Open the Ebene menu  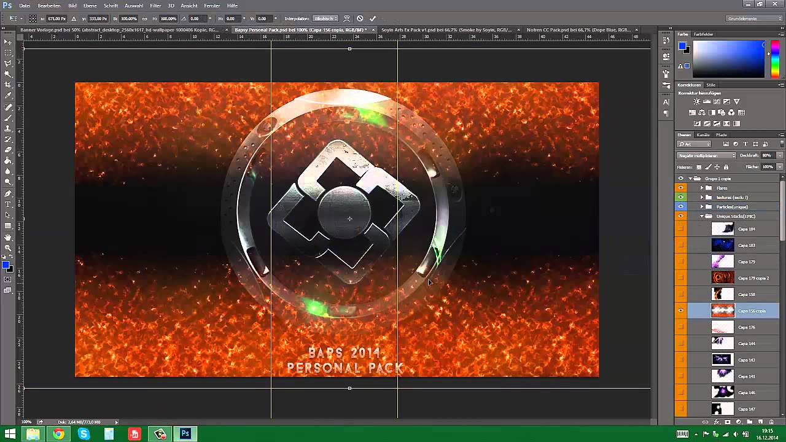(90, 6)
